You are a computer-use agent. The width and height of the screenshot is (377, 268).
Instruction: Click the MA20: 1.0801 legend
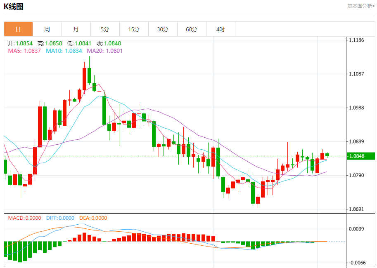[x=105, y=51]
